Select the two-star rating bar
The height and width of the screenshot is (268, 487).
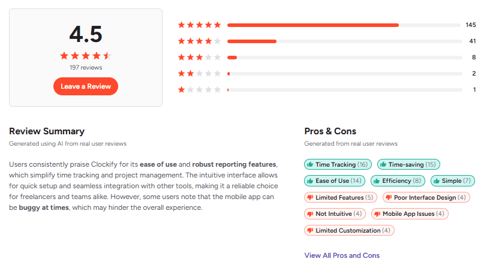pos(344,74)
